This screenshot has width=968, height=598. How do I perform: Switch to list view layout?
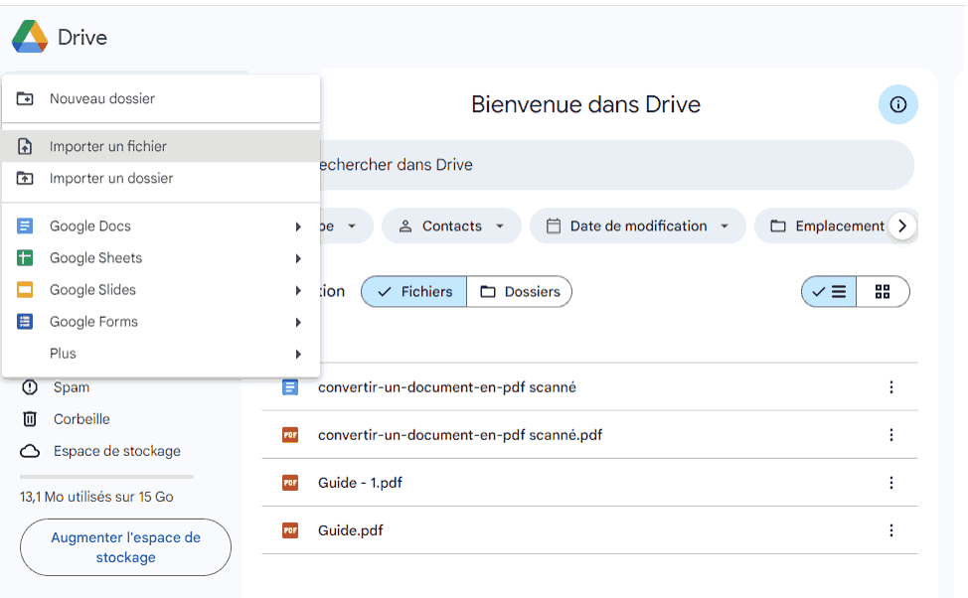[x=829, y=291]
